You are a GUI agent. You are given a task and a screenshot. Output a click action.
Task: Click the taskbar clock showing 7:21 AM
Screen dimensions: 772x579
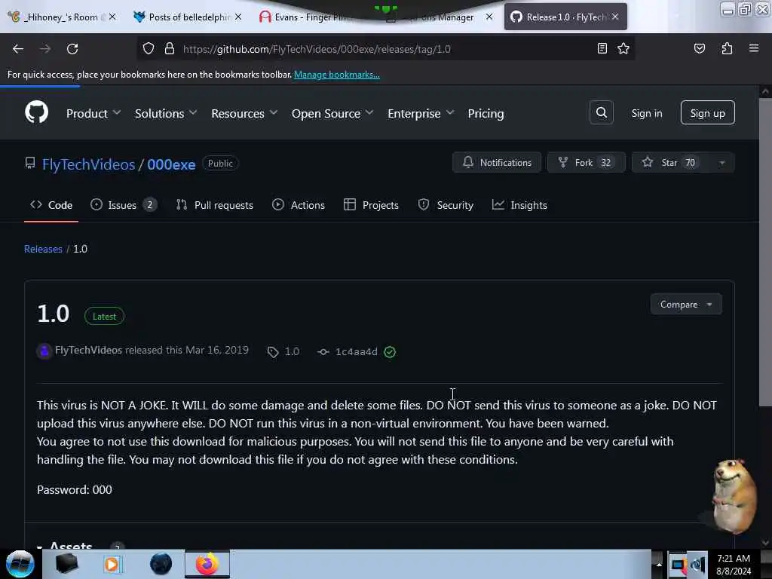[734, 564]
